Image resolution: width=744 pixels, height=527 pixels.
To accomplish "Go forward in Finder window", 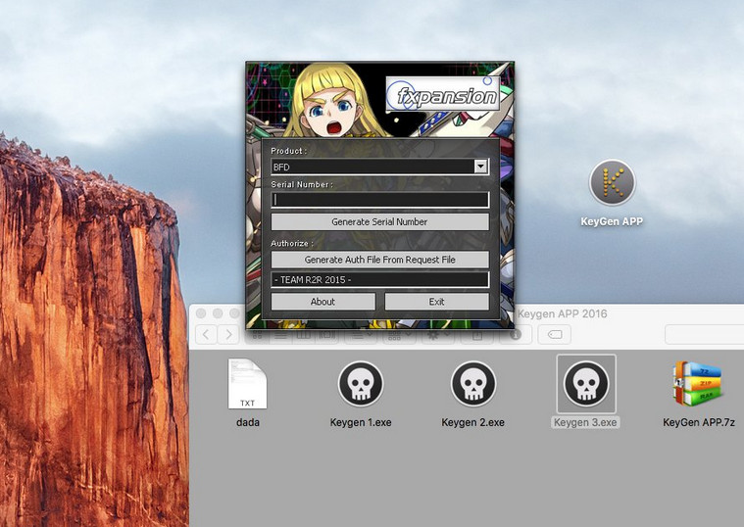I will 228,334.
